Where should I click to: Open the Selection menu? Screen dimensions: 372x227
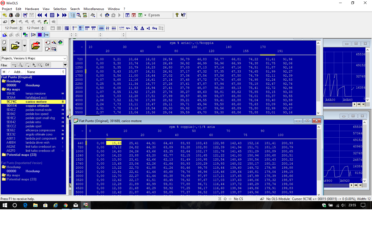(60, 9)
